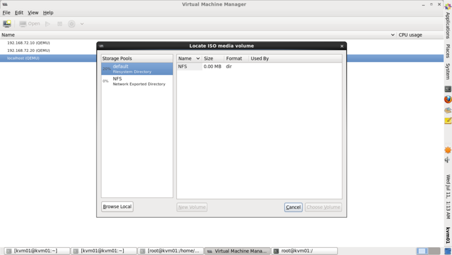Click the orange update notification icon
The width and height of the screenshot is (452, 255).
(447, 150)
